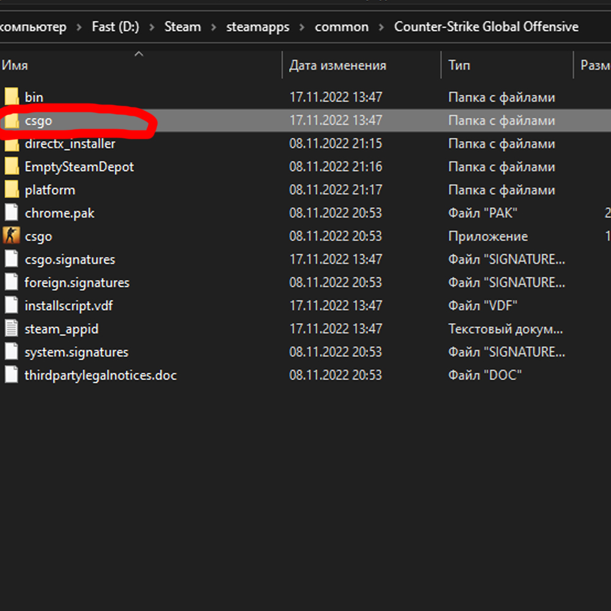Go to Fast (D:) in address bar
The image size is (611, 611).
[115, 27]
